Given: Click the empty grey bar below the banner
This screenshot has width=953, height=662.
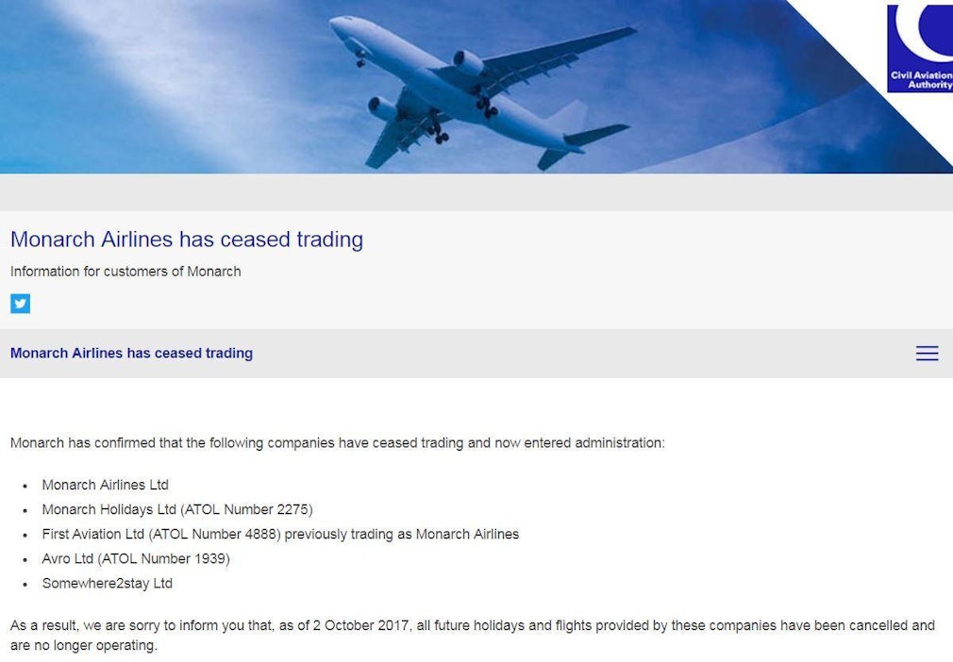Looking at the screenshot, I should point(476,192).
